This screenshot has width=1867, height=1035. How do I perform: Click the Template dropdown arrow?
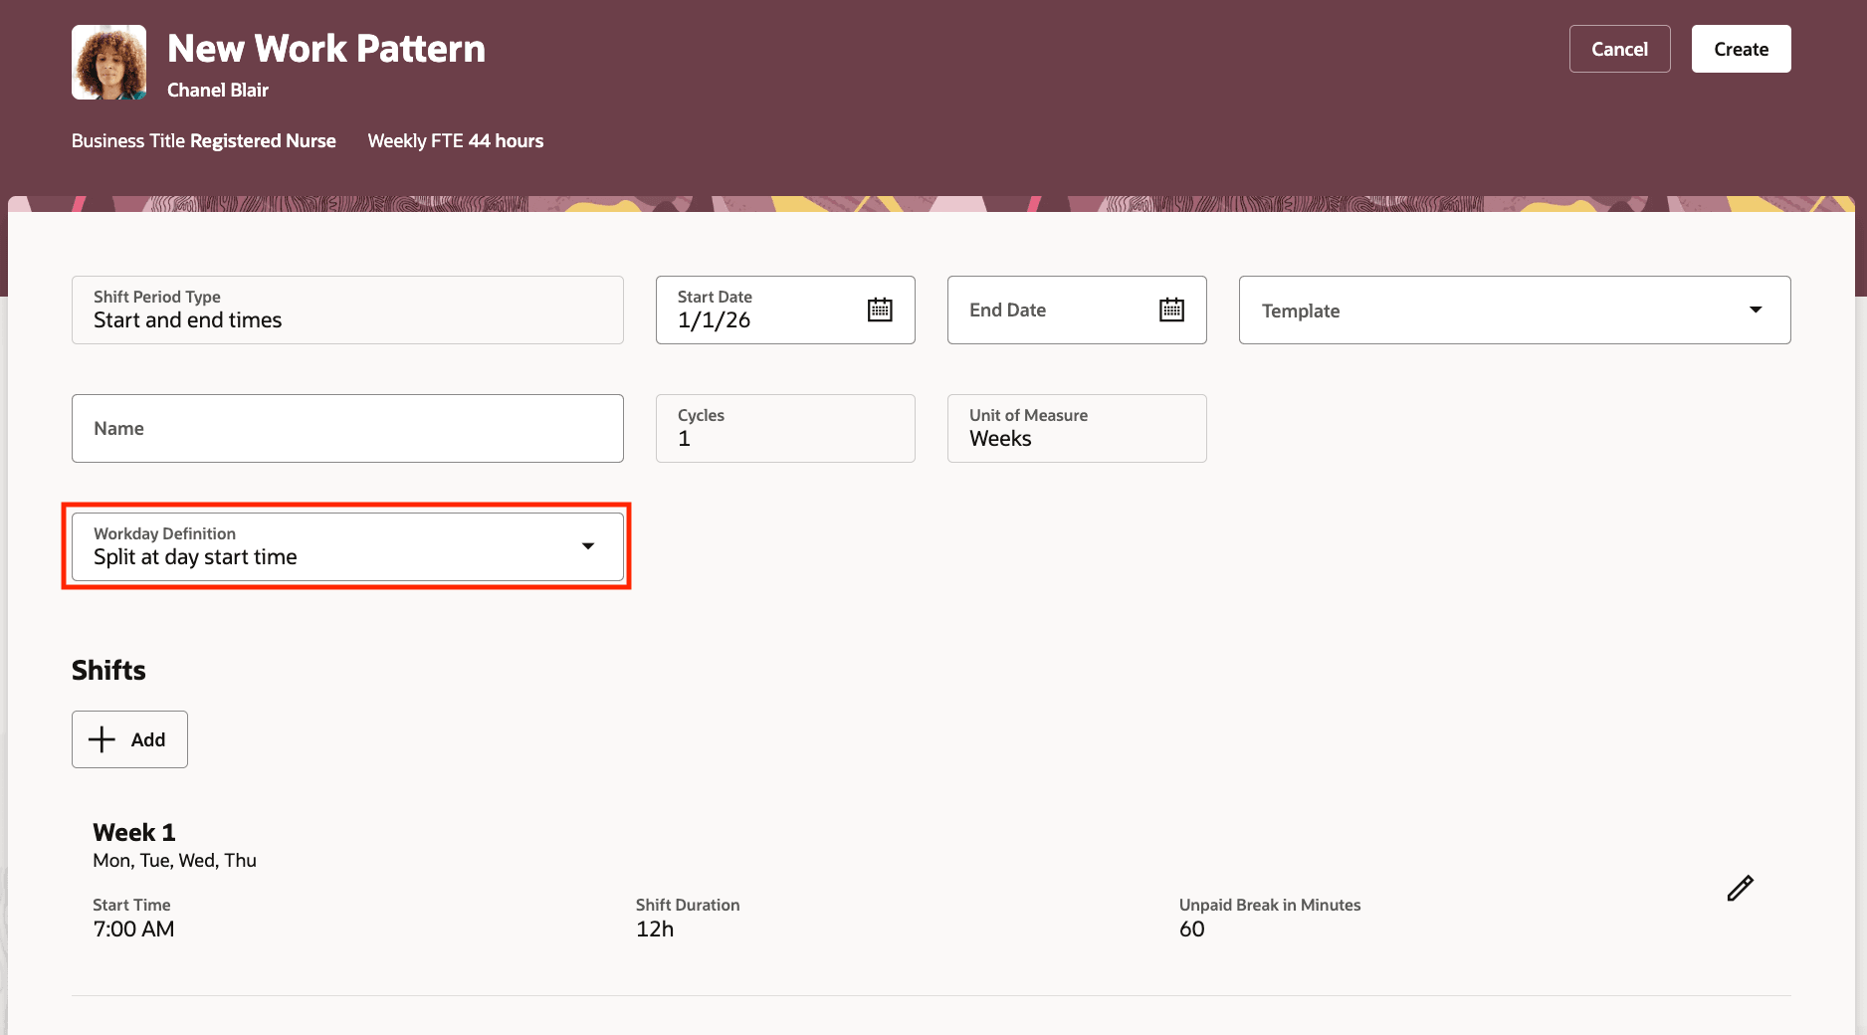(x=1756, y=310)
